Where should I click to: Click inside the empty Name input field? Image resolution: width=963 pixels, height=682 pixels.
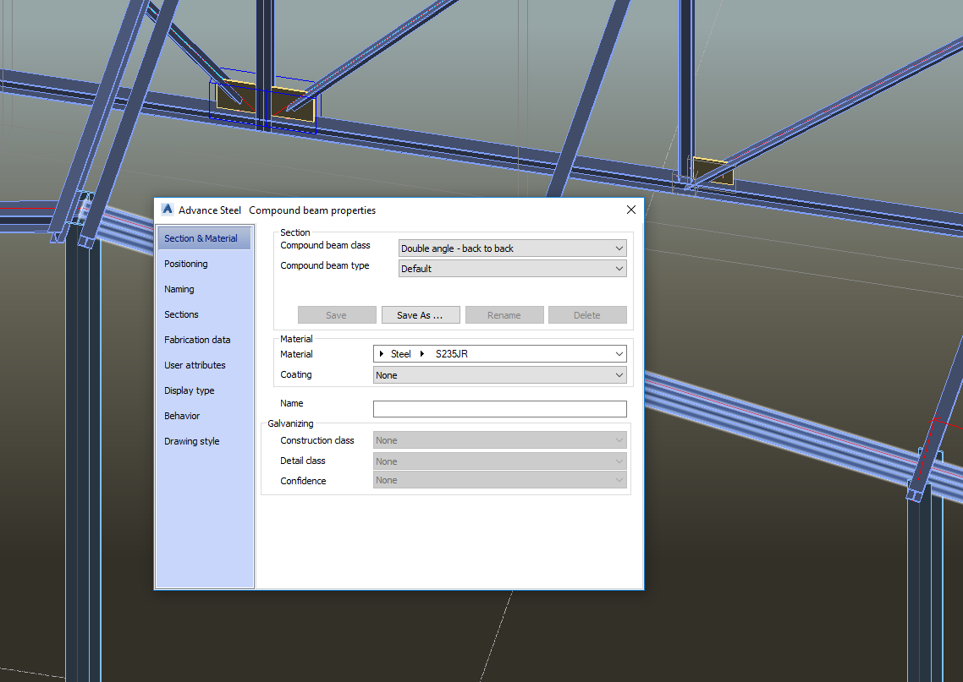pos(499,408)
